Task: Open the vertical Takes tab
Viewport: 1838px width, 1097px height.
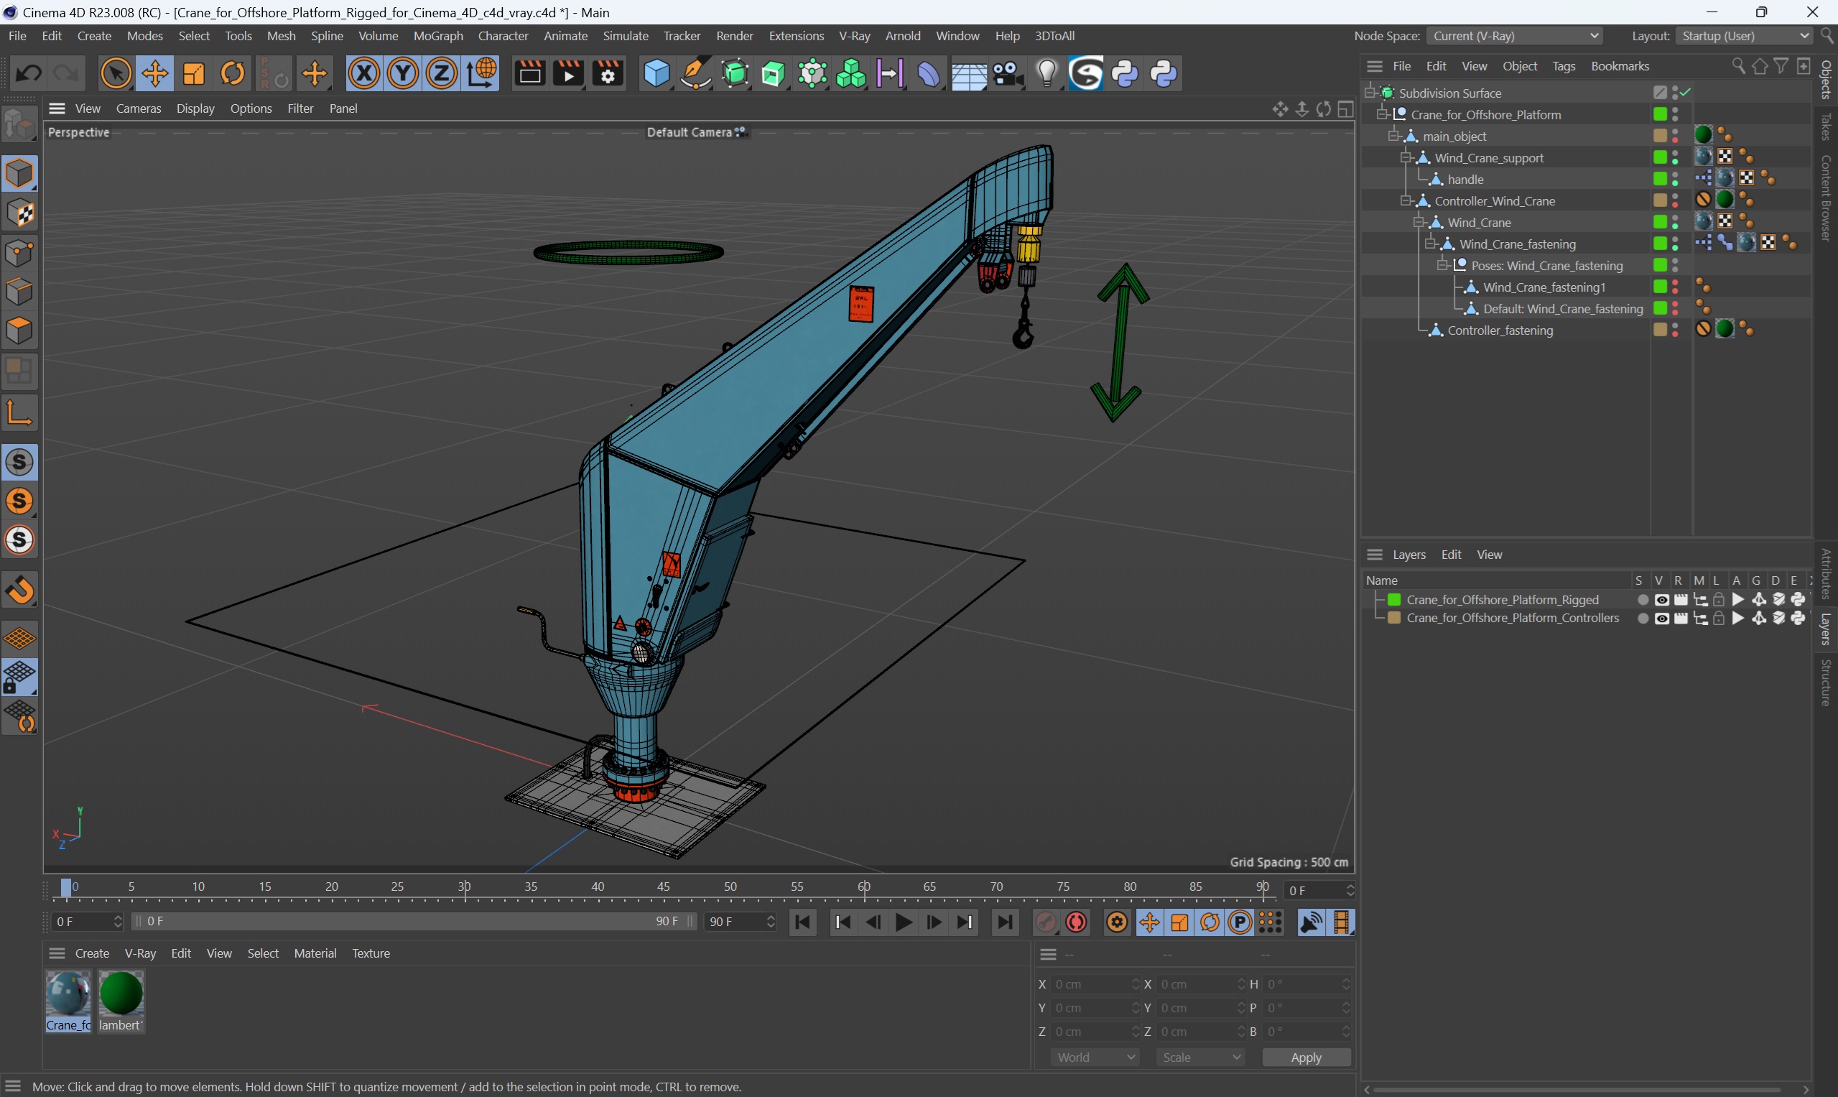Action: 1826,126
